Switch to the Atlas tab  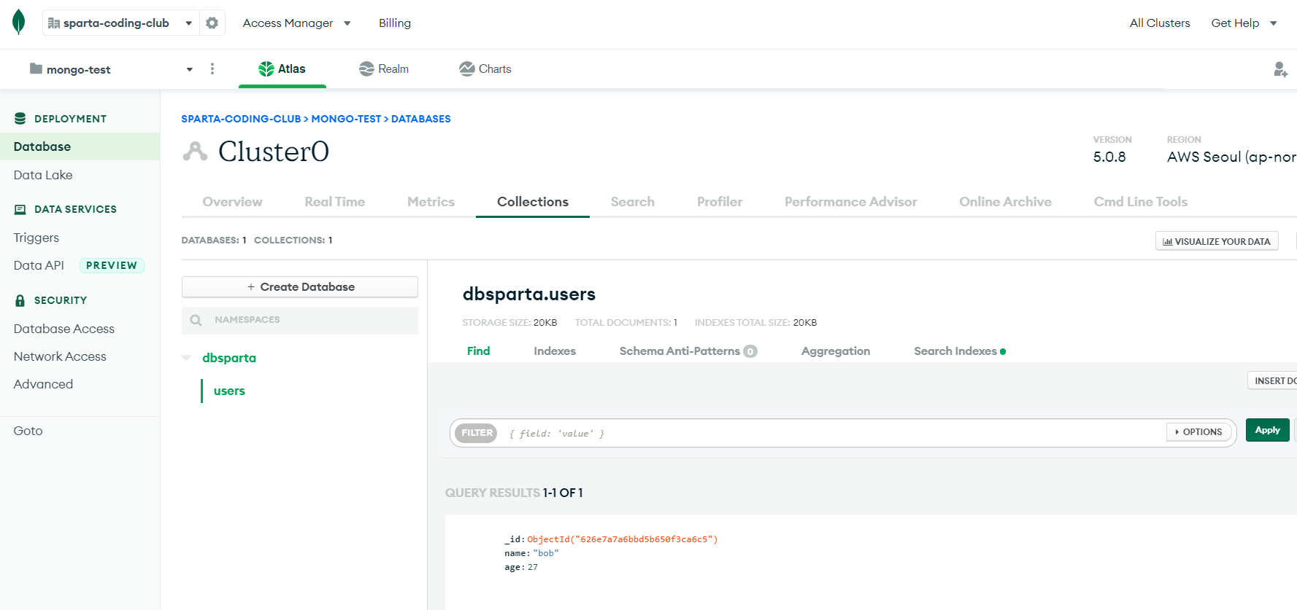pyautogui.click(x=282, y=69)
